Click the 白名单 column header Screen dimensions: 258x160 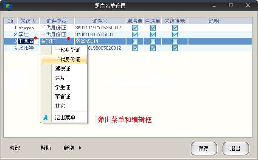click(x=153, y=21)
